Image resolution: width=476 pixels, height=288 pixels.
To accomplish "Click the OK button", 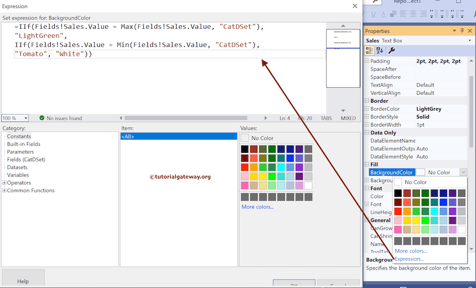I will (x=294, y=285).
